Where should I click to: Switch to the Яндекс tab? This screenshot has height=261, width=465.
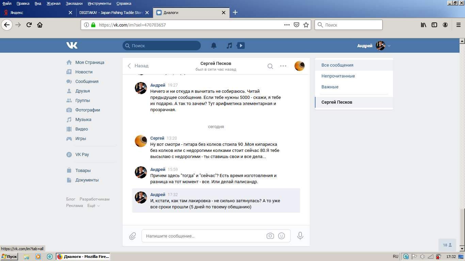click(37, 13)
